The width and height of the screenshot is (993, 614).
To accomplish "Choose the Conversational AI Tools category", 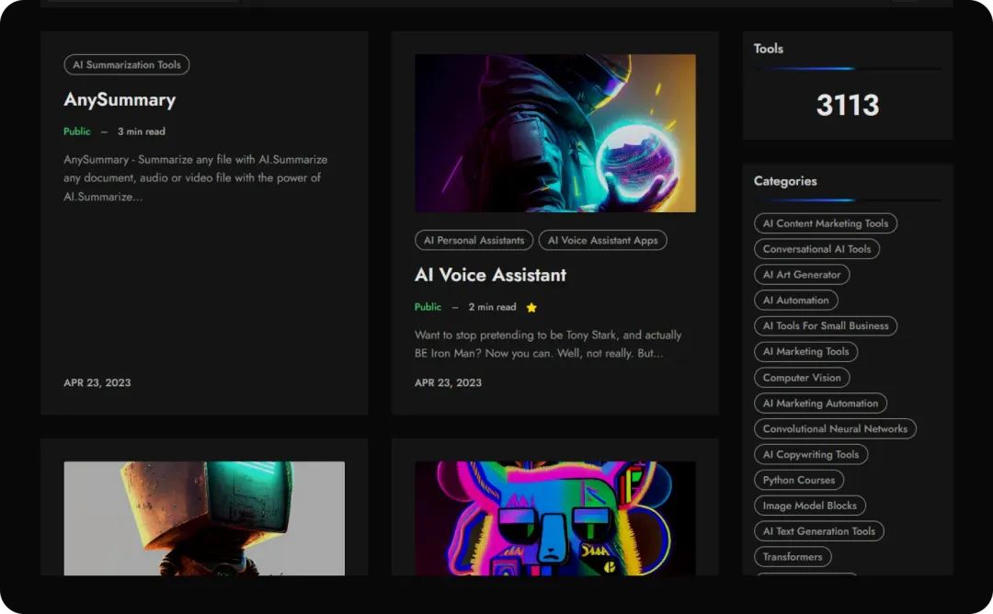I will (x=816, y=249).
